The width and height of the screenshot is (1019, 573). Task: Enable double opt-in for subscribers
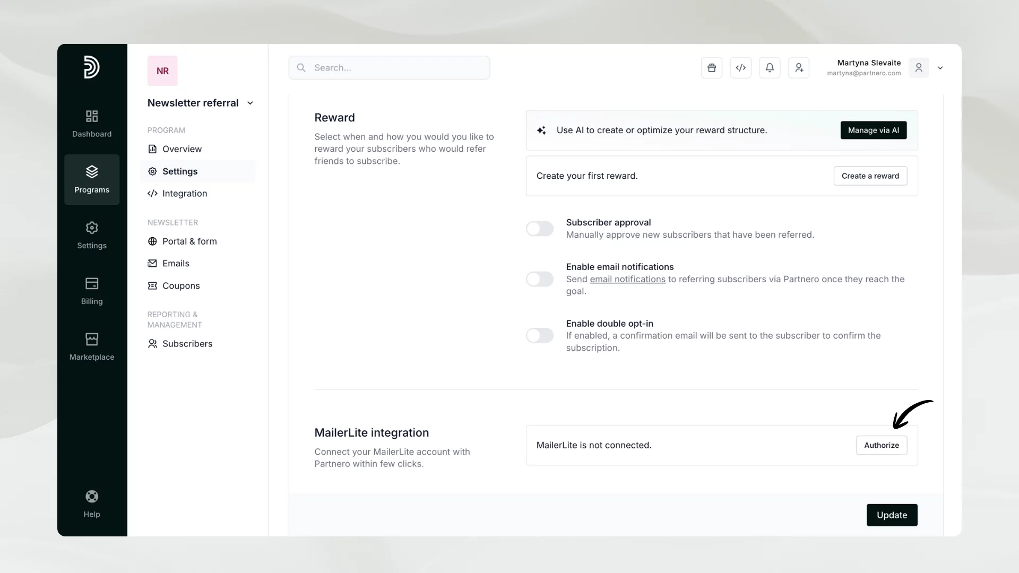[x=539, y=335]
